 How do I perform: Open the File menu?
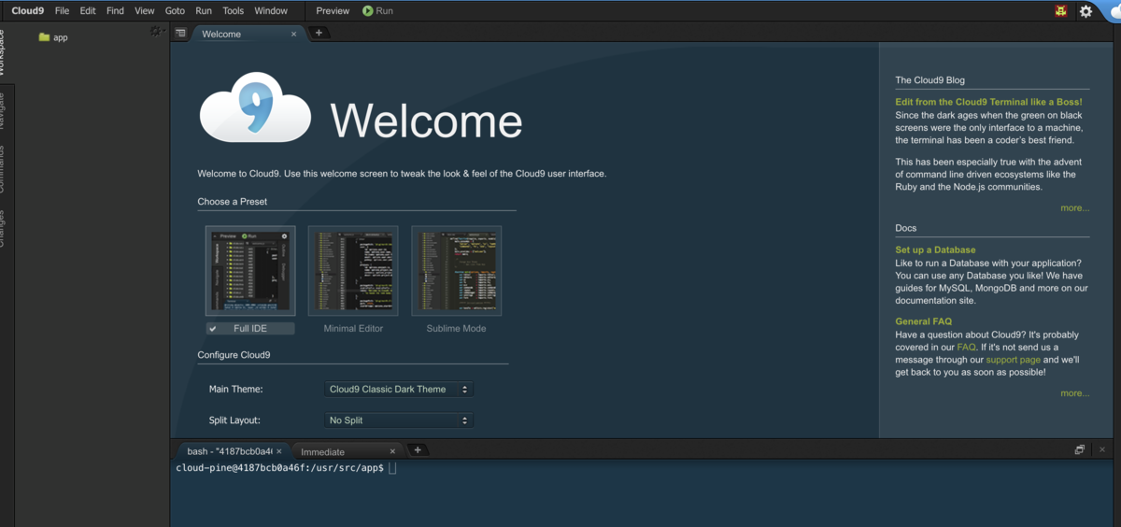(62, 11)
